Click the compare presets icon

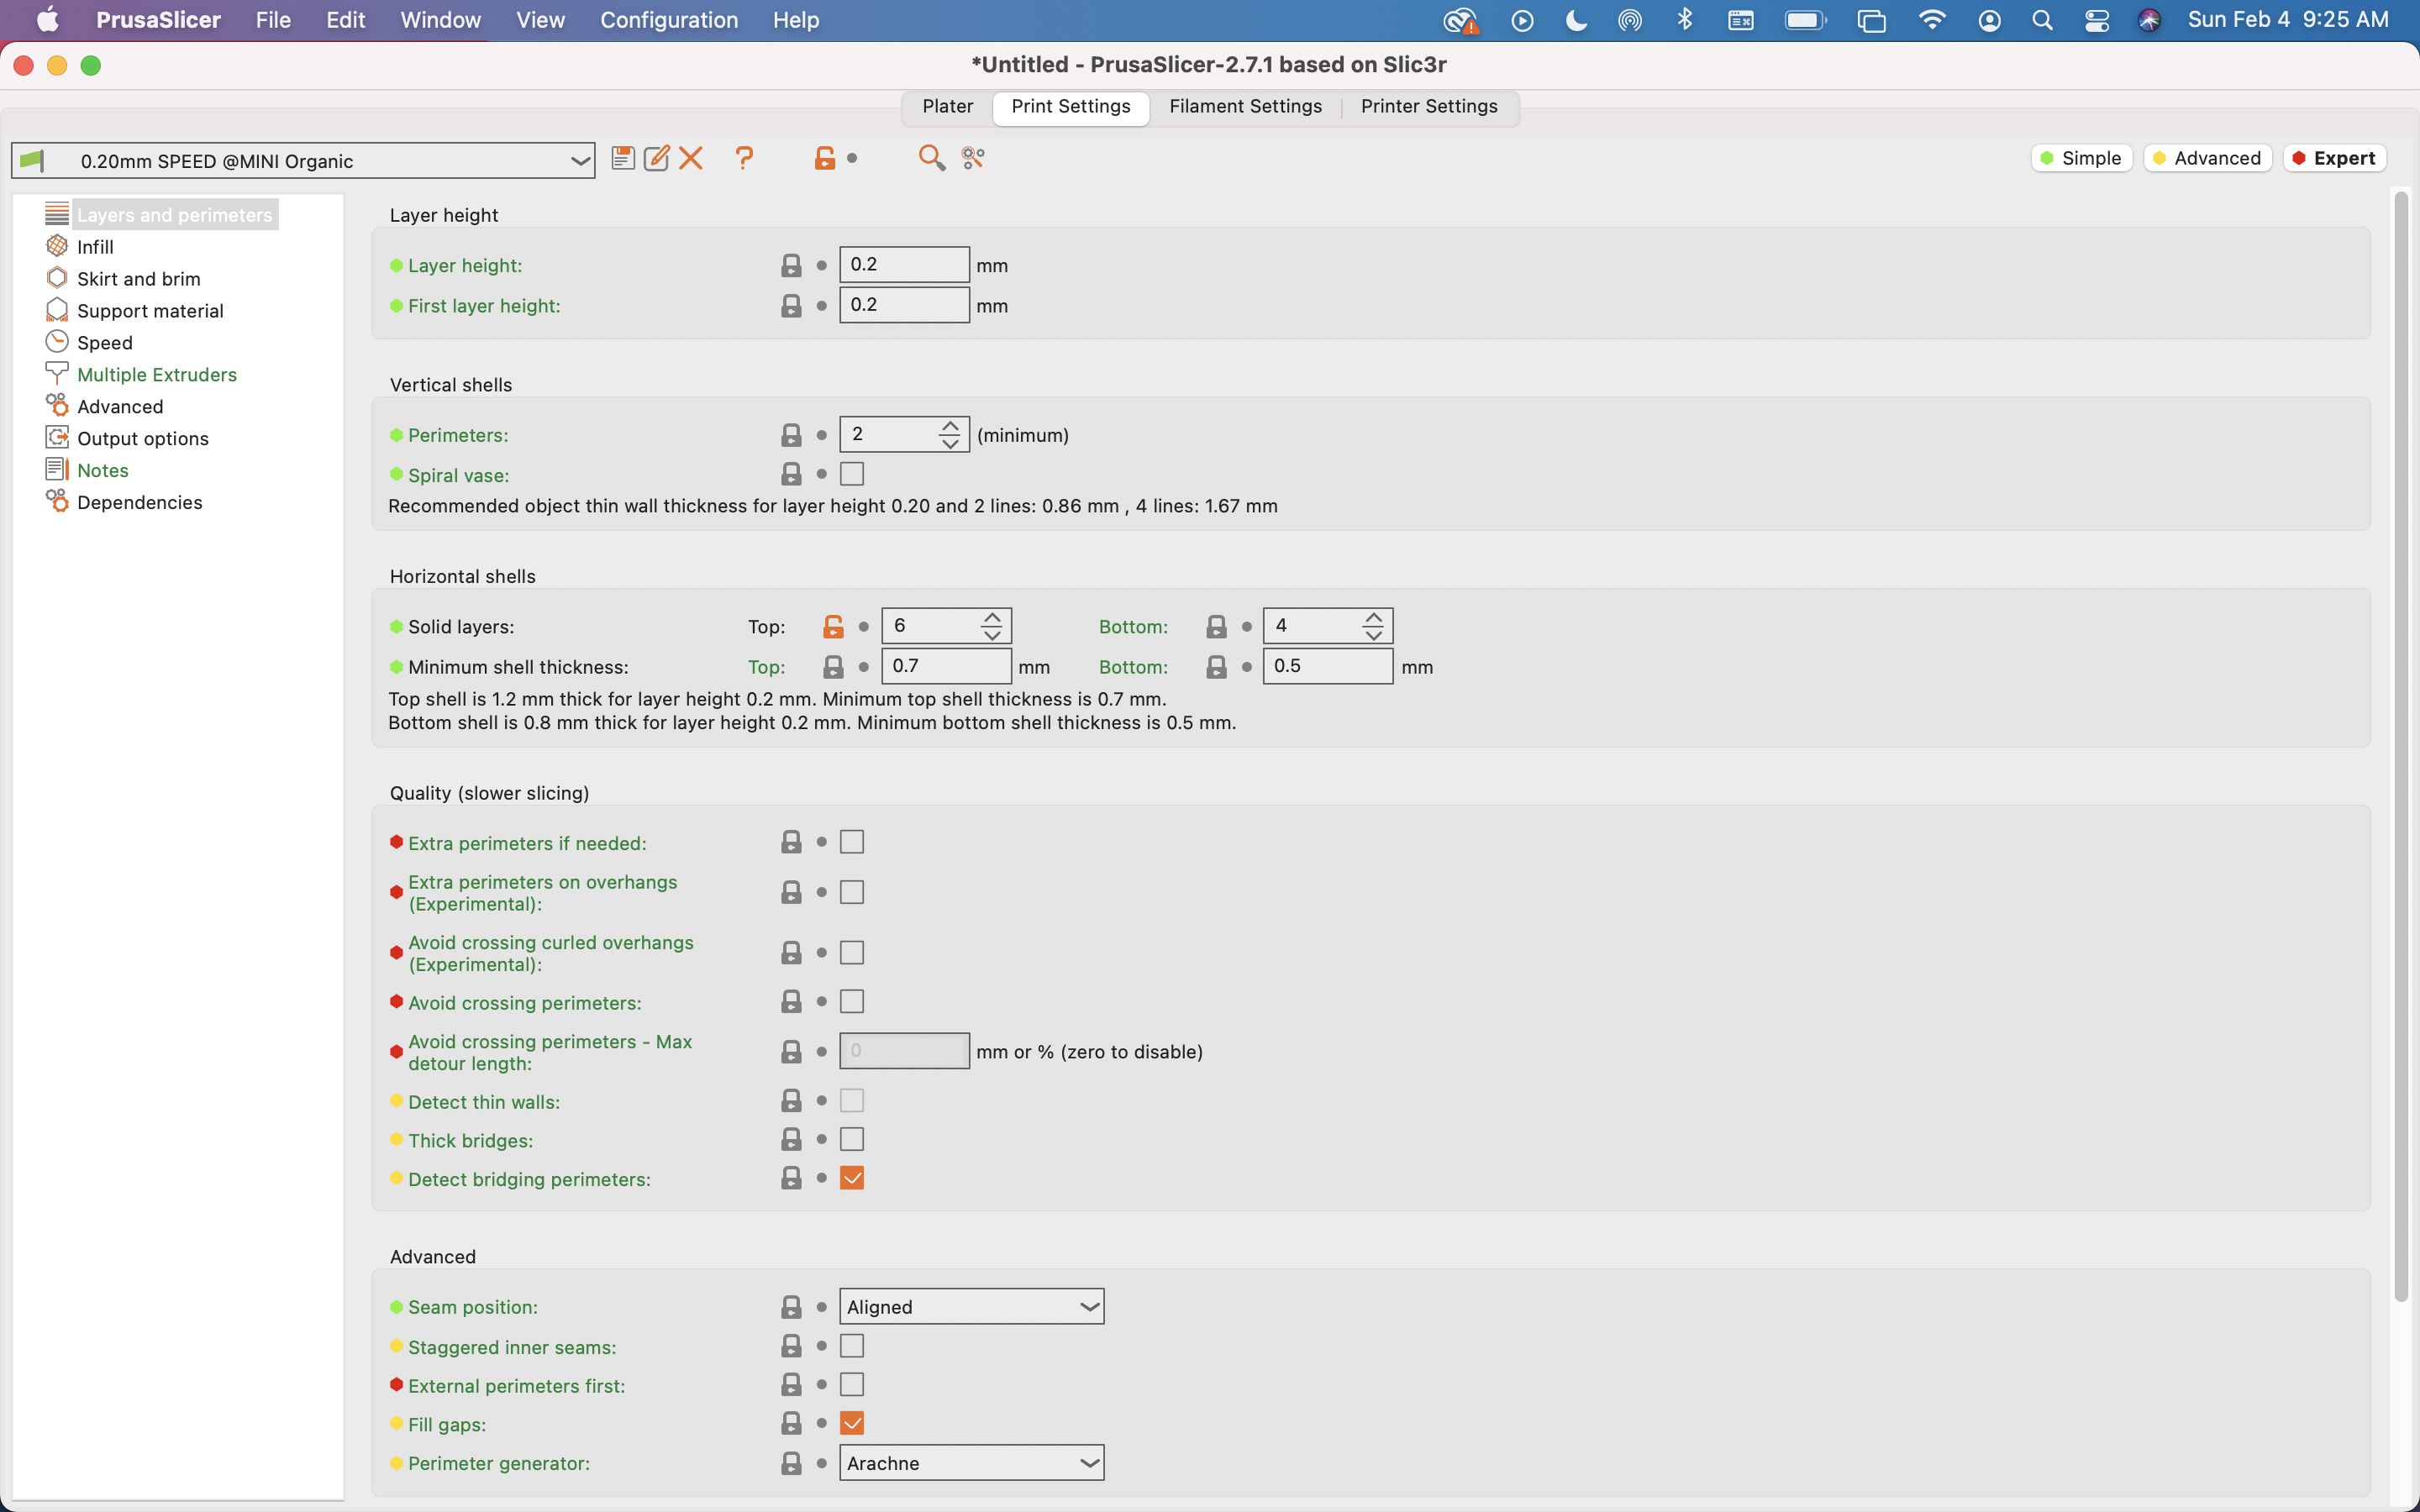[x=973, y=158]
